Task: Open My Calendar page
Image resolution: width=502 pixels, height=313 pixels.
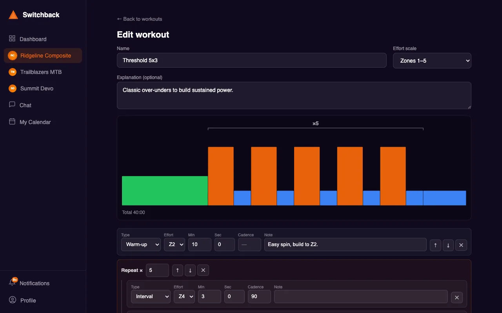Action: (x=43, y=122)
